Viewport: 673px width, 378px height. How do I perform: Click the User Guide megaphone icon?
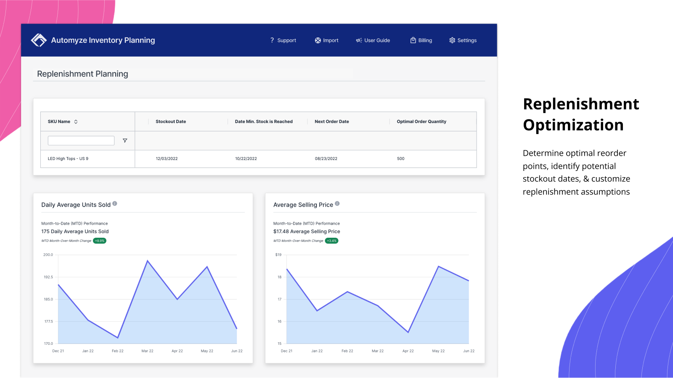click(359, 40)
